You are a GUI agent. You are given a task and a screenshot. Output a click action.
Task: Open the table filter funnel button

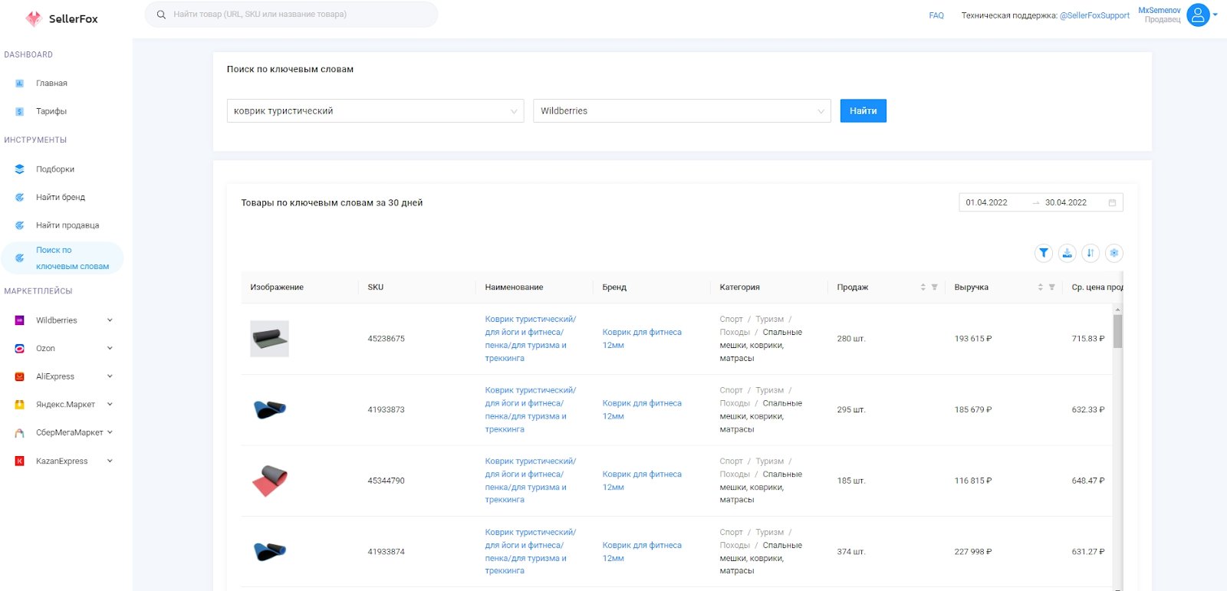(1043, 253)
